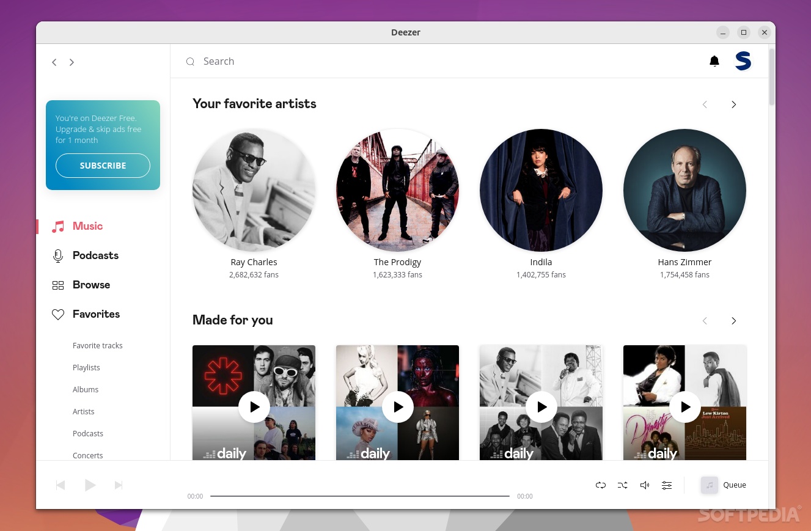This screenshot has height=531, width=811.
Task: Open Ray Charles artist picture
Action: [254, 190]
